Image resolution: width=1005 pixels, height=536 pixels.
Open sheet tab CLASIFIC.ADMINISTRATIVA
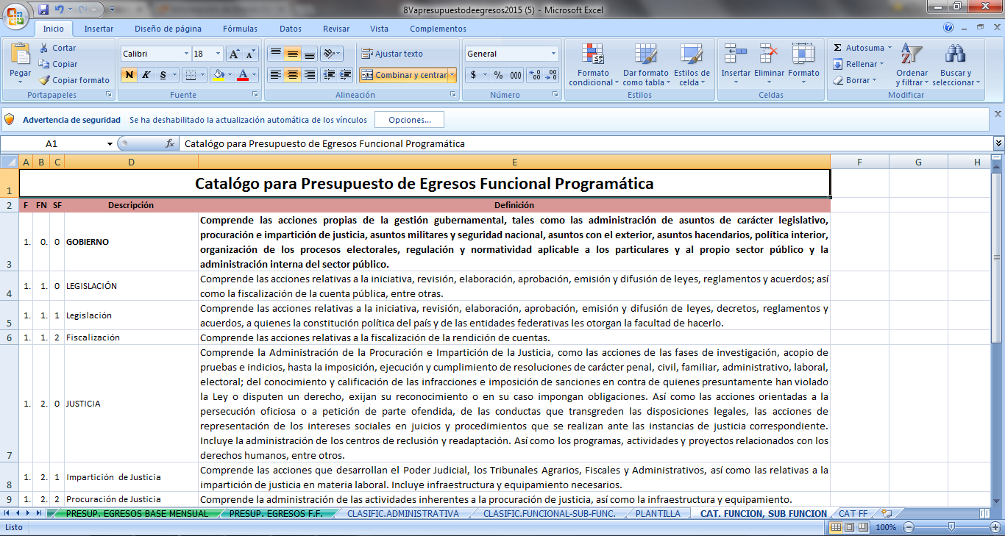coord(403,514)
